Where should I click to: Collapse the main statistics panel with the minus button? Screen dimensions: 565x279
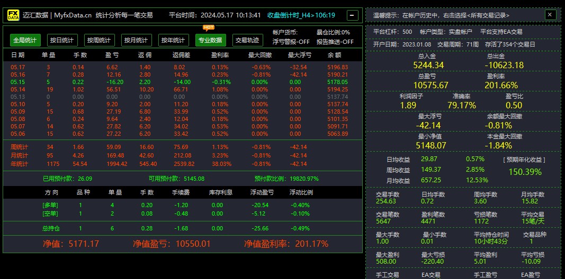[353, 15]
